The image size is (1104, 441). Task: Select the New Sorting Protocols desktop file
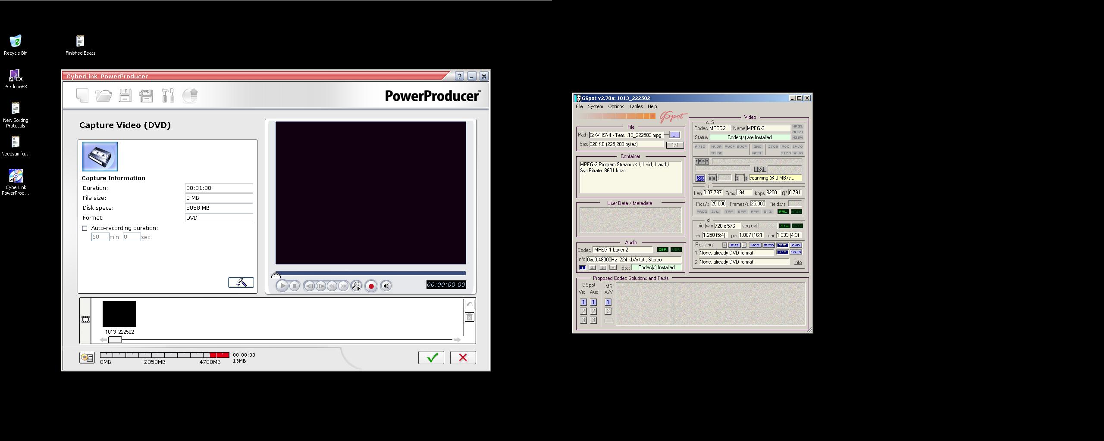tap(16, 115)
